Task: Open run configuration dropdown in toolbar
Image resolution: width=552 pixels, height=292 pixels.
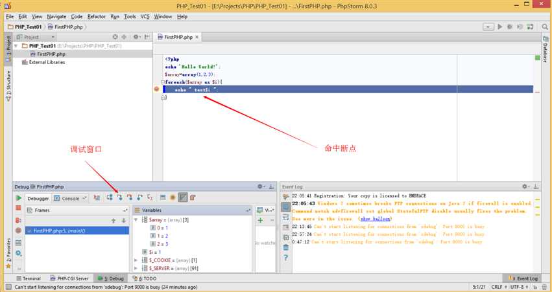Action: pyautogui.click(x=488, y=27)
